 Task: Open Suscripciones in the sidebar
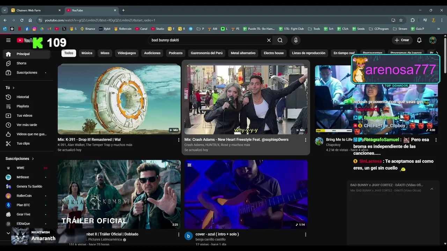tap(27, 73)
